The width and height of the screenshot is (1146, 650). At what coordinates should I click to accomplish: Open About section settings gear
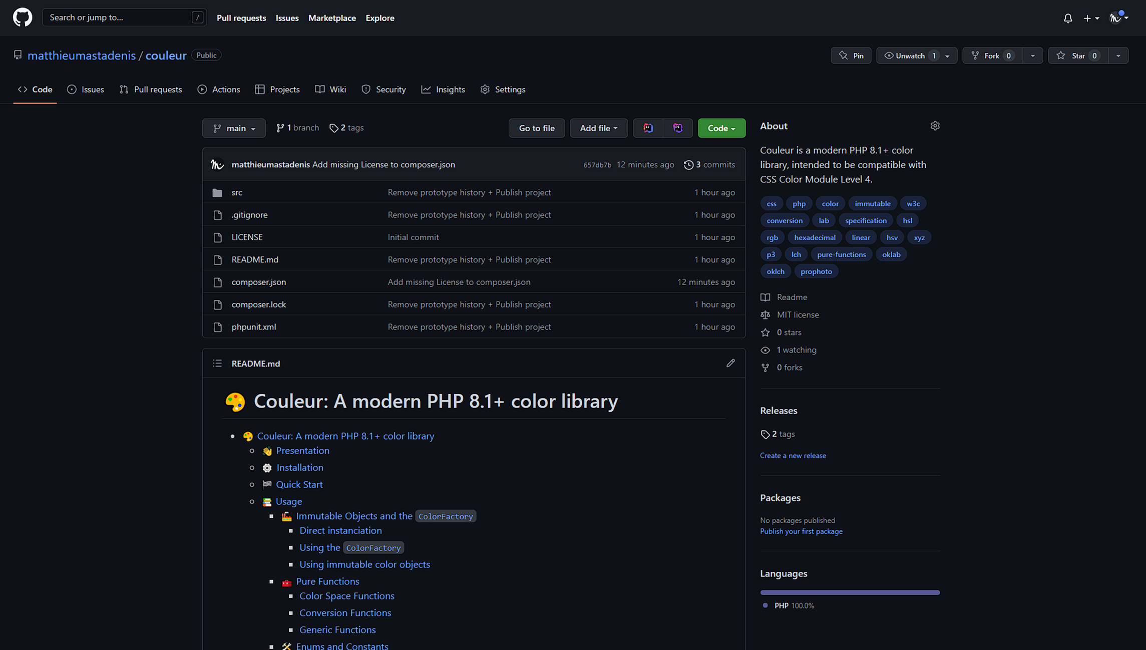click(935, 125)
